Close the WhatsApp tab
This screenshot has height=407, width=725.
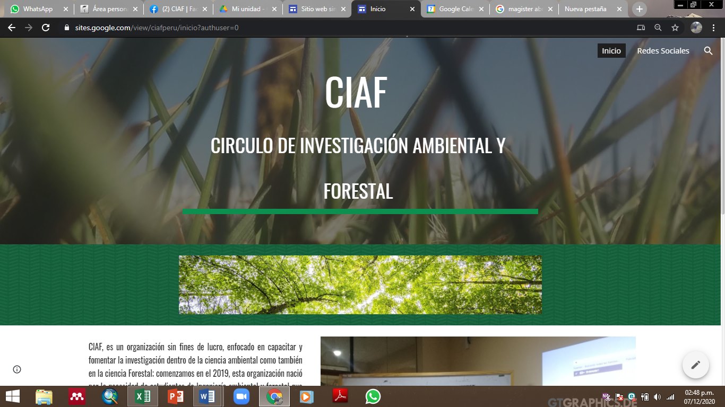[x=65, y=9]
